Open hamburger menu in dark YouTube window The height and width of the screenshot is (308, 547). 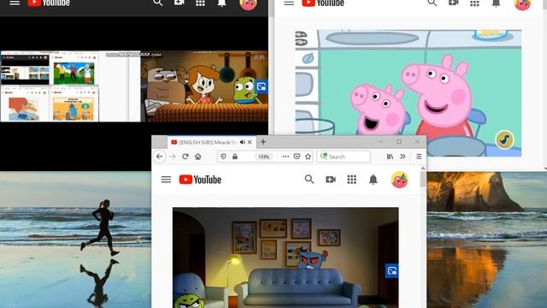coord(15,3)
